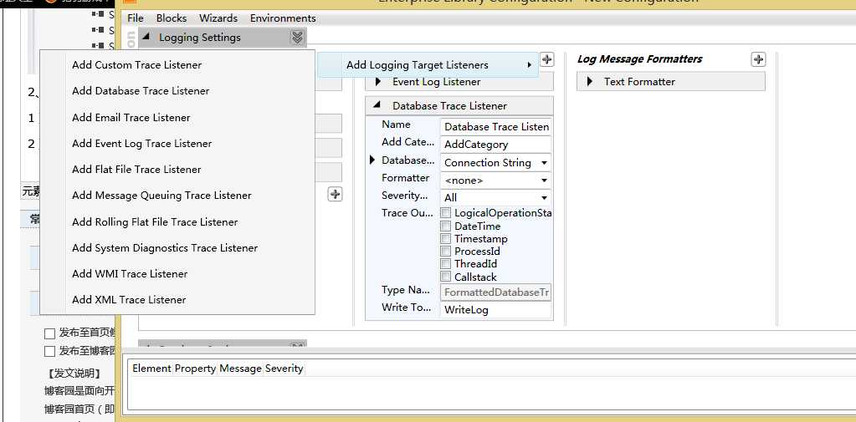Open the Severity dropdown showing All
This screenshot has height=422, width=856.
click(544, 198)
